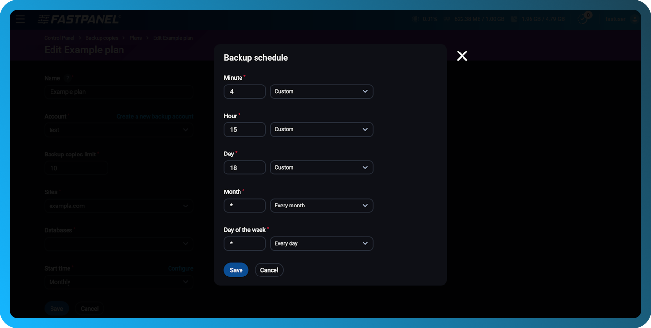This screenshot has width=651, height=328.
Task: Click the RAM usage icon showing 622.38 MB
Action: pos(446,19)
